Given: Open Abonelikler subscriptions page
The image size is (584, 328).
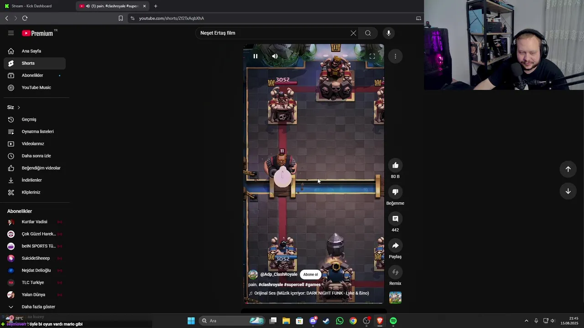Looking at the screenshot, I should [x=35, y=75].
